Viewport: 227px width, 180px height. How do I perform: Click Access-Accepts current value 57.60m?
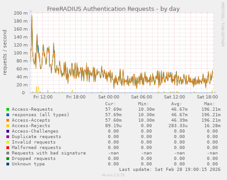click(x=113, y=120)
